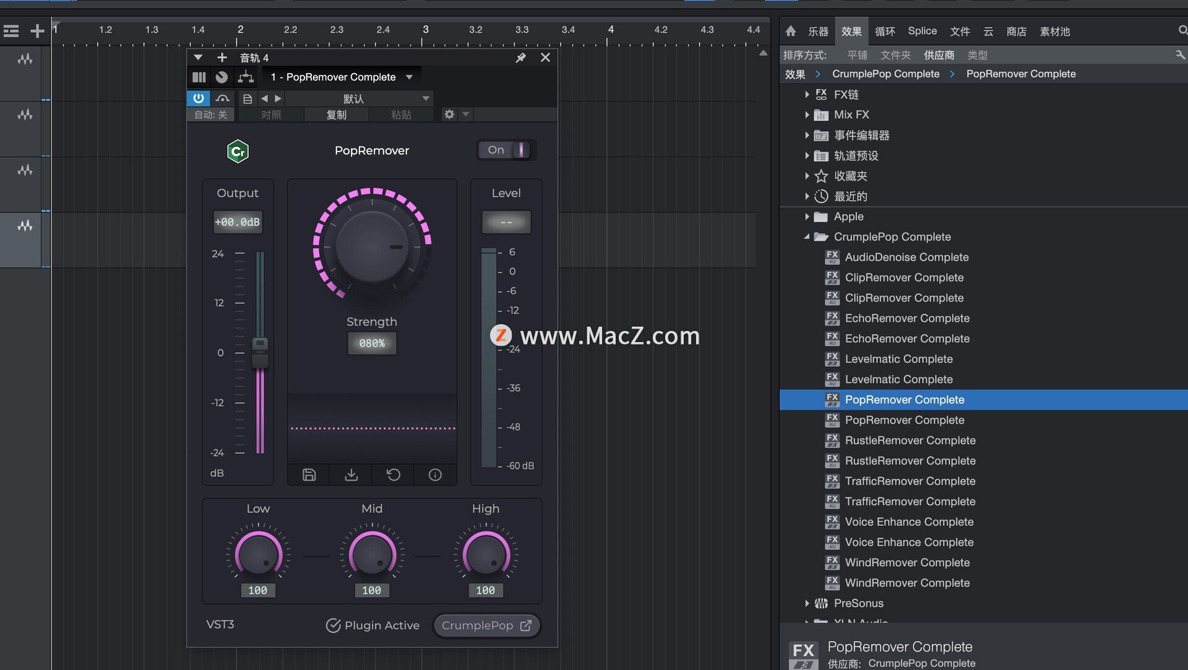Adjust Output gain fader handle

260,352
